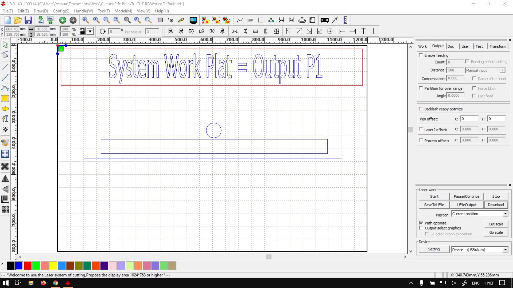Click the dark Redo arrow
This screenshot has width=513, height=288.
point(73,20)
